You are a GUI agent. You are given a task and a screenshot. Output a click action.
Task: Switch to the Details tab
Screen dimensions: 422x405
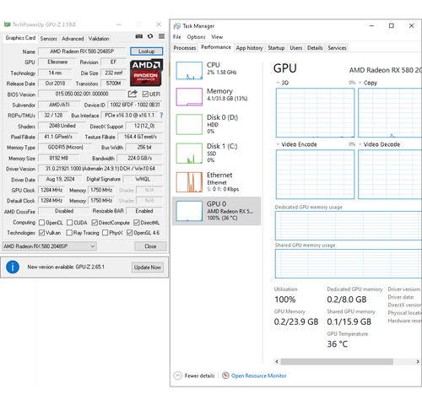tap(315, 48)
